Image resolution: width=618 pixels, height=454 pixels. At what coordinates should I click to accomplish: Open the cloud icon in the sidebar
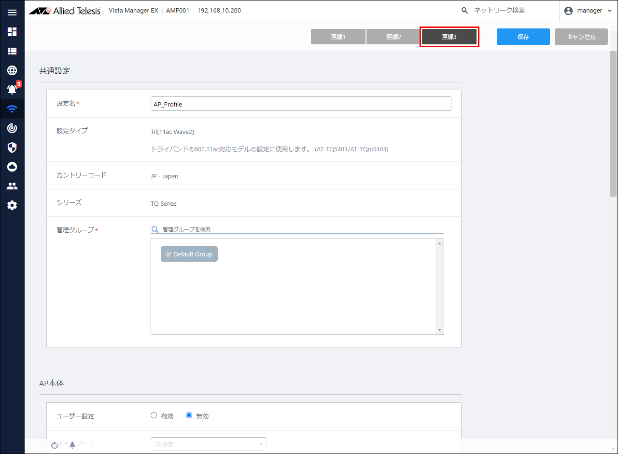tap(12, 167)
